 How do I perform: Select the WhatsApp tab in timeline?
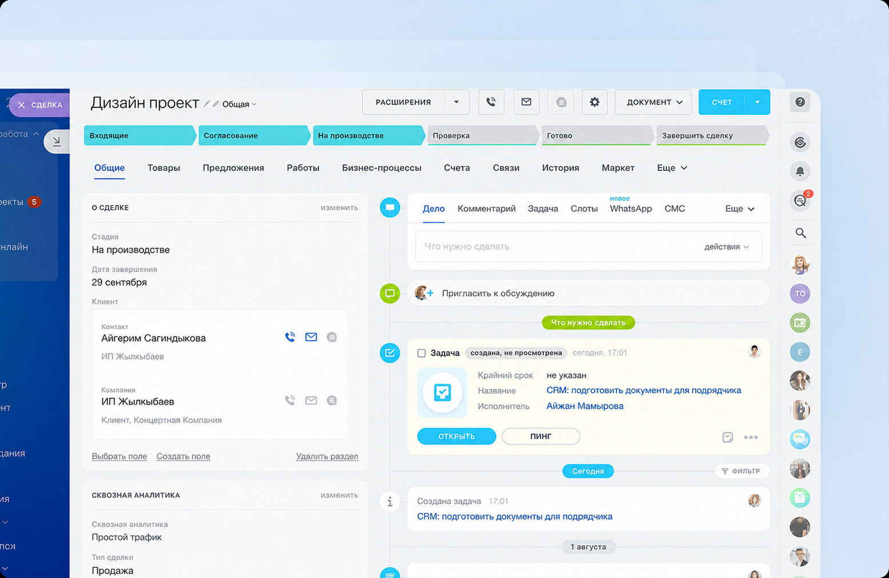click(x=631, y=209)
